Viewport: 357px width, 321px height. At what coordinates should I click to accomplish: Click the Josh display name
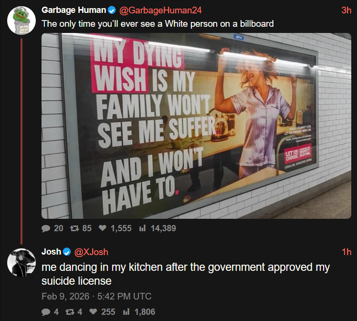(x=52, y=252)
